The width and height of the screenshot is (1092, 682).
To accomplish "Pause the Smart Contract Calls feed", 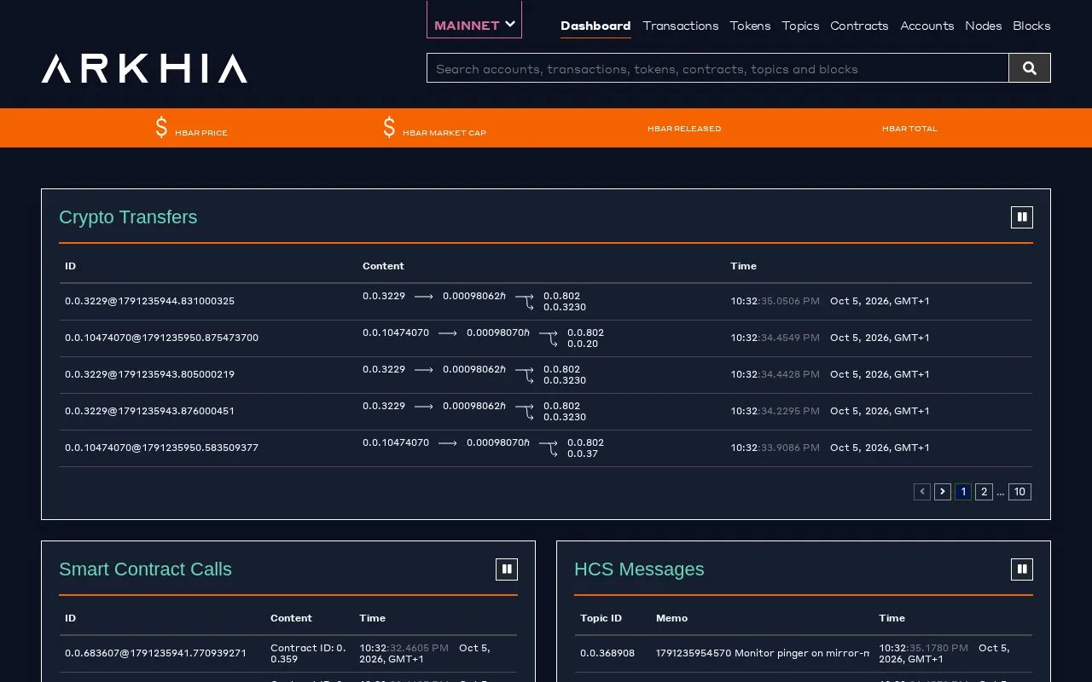I will tap(507, 569).
